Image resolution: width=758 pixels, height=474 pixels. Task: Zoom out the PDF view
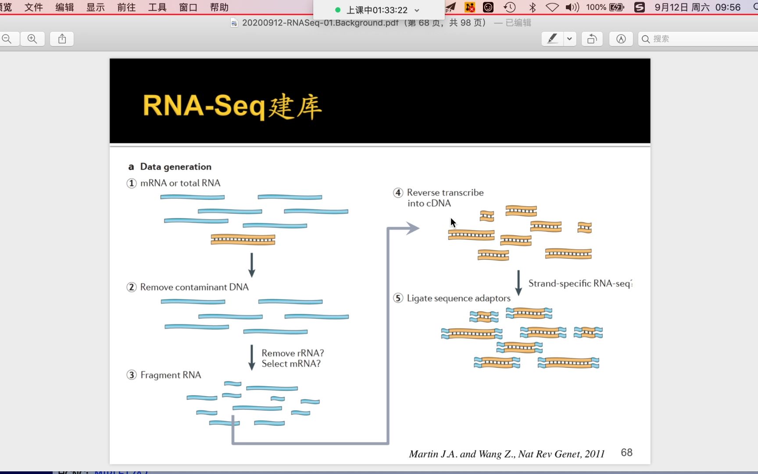point(7,39)
